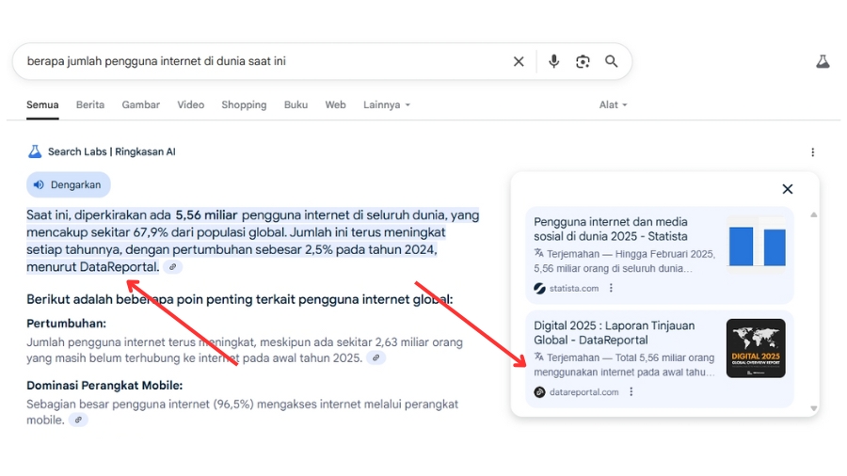Click the source link chip after 'menurut DataReportal.'

[x=173, y=266]
